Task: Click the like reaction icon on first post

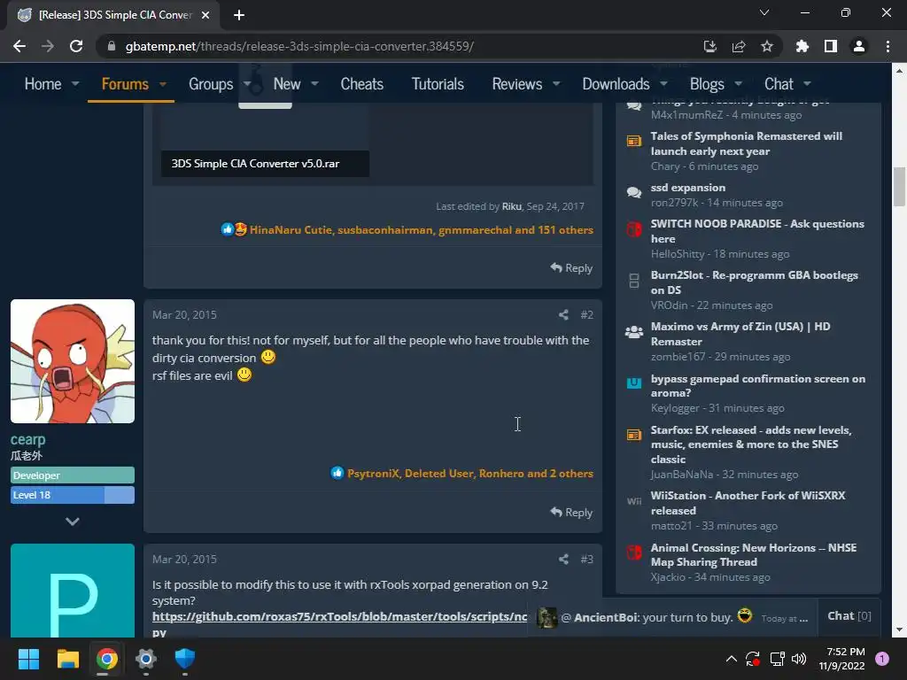Action: coord(228,229)
